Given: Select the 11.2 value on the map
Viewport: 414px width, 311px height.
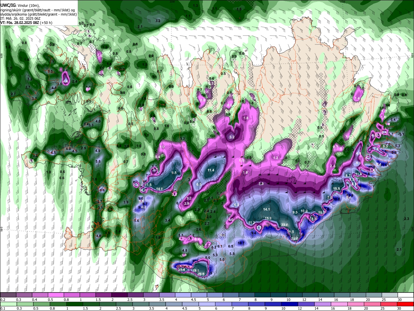Looking at the screenshot, I should point(252,223).
